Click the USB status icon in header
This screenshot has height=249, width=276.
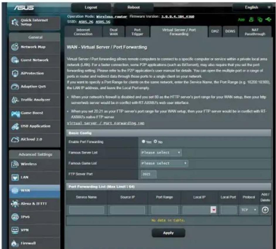(x=268, y=19)
